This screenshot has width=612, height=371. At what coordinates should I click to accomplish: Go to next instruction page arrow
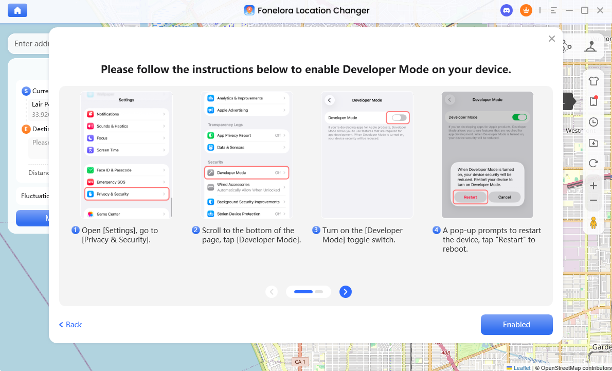pos(346,292)
